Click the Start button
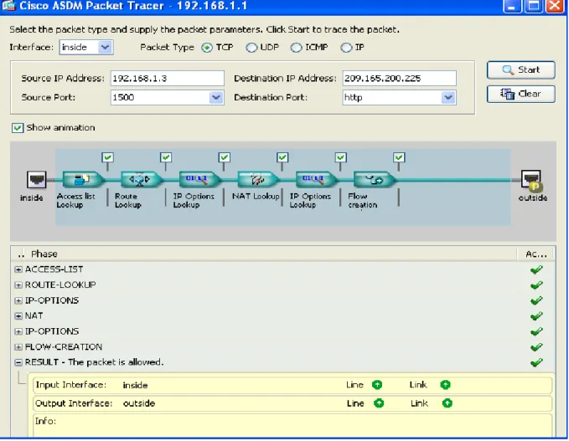The image size is (569, 441). 520,70
